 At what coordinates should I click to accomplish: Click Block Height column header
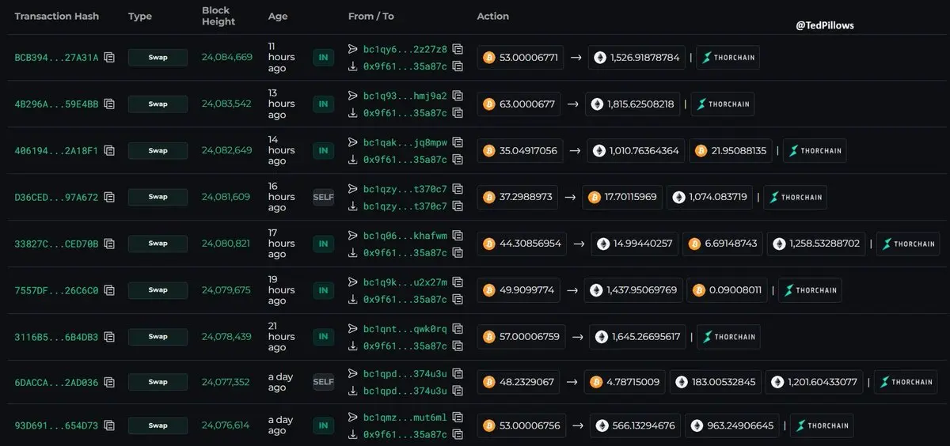click(218, 17)
